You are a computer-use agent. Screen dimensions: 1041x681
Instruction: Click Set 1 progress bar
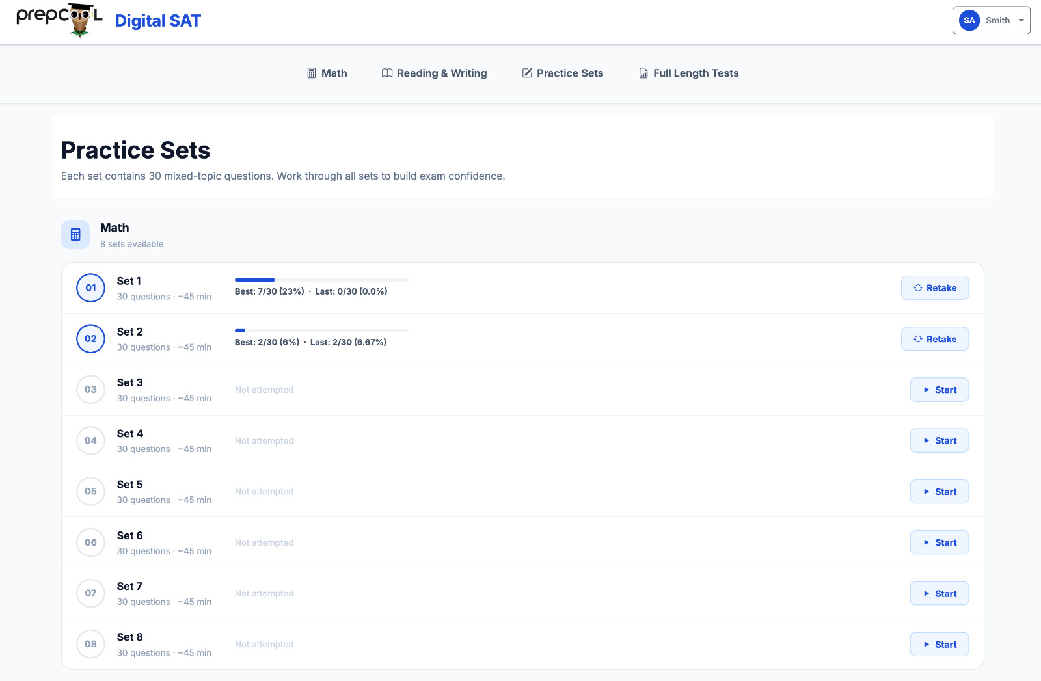click(322, 280)
